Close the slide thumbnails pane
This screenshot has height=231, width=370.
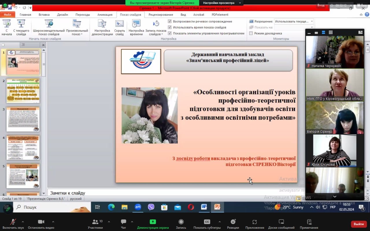click(43, 45)
